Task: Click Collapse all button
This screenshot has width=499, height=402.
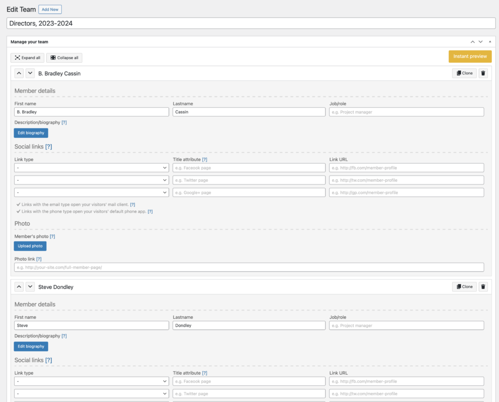Action: 64,58
